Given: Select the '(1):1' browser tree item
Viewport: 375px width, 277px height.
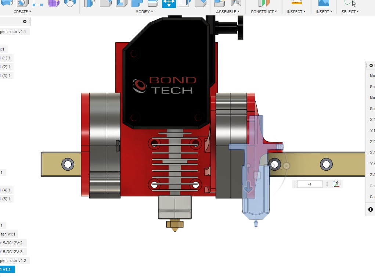Looking at the screenshot, I should tap(6, 58).
